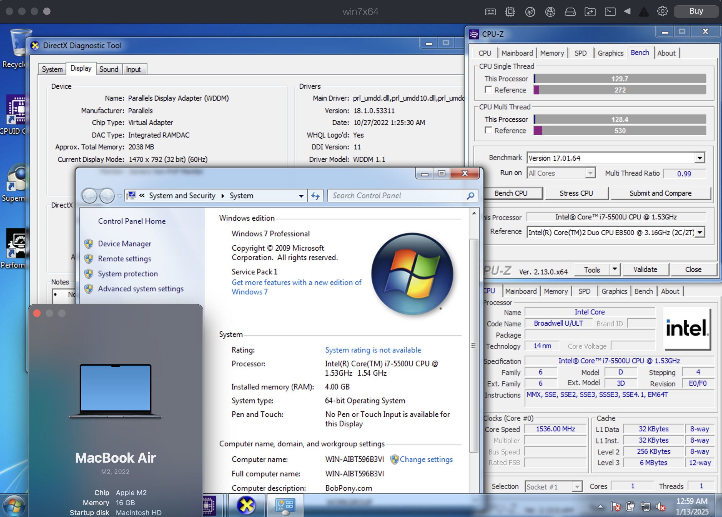Expand the Tools dropdown arrow
The width and height of the screenshot is (722, 517).
615,269
